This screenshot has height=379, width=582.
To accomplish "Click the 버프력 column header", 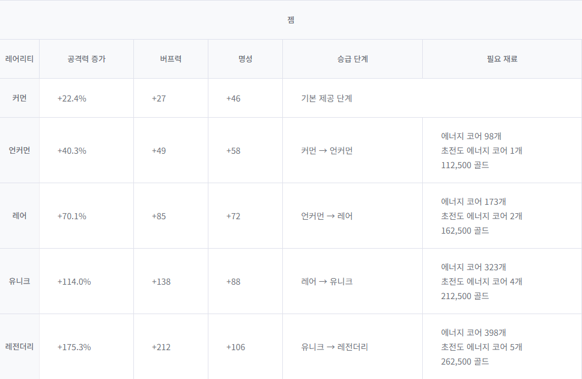I will tap(171, 59).
